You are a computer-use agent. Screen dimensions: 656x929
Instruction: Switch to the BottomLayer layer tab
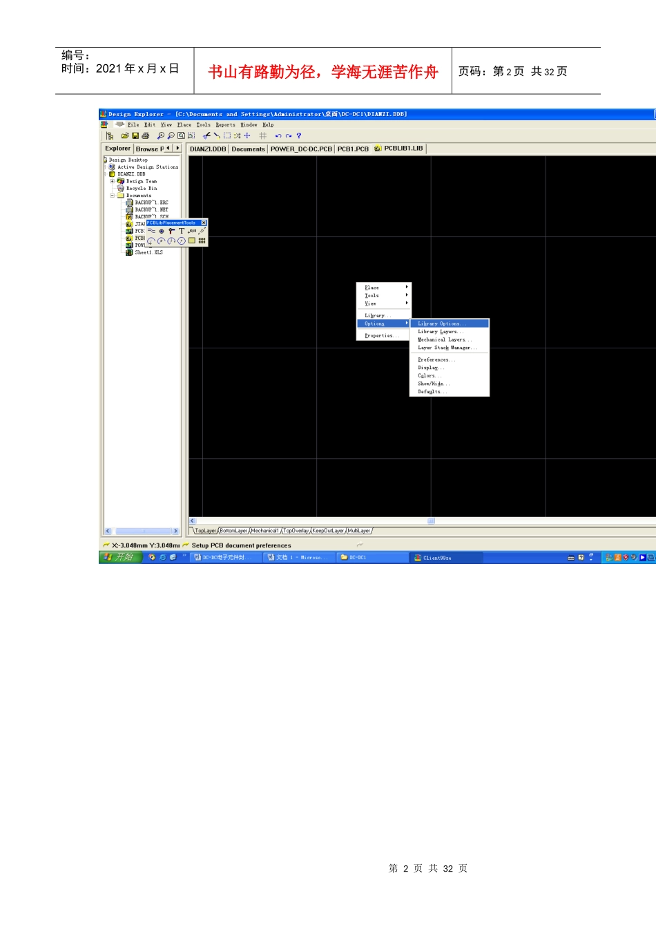point(233,531)
